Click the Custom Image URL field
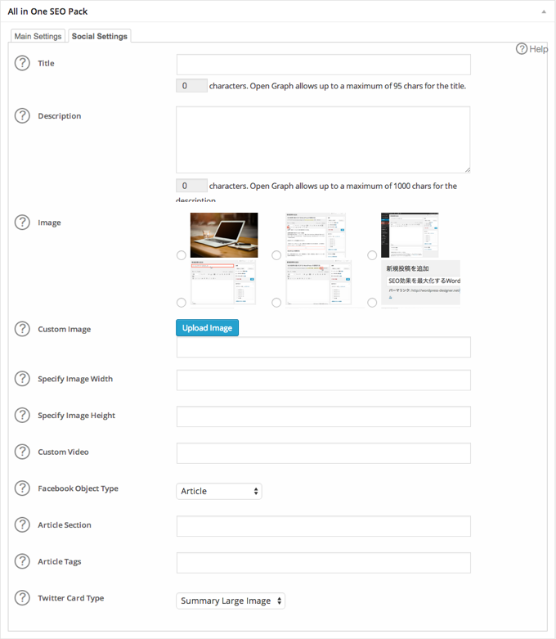The width and height of the screenshot is (556, 639). [x=324, y=347]
